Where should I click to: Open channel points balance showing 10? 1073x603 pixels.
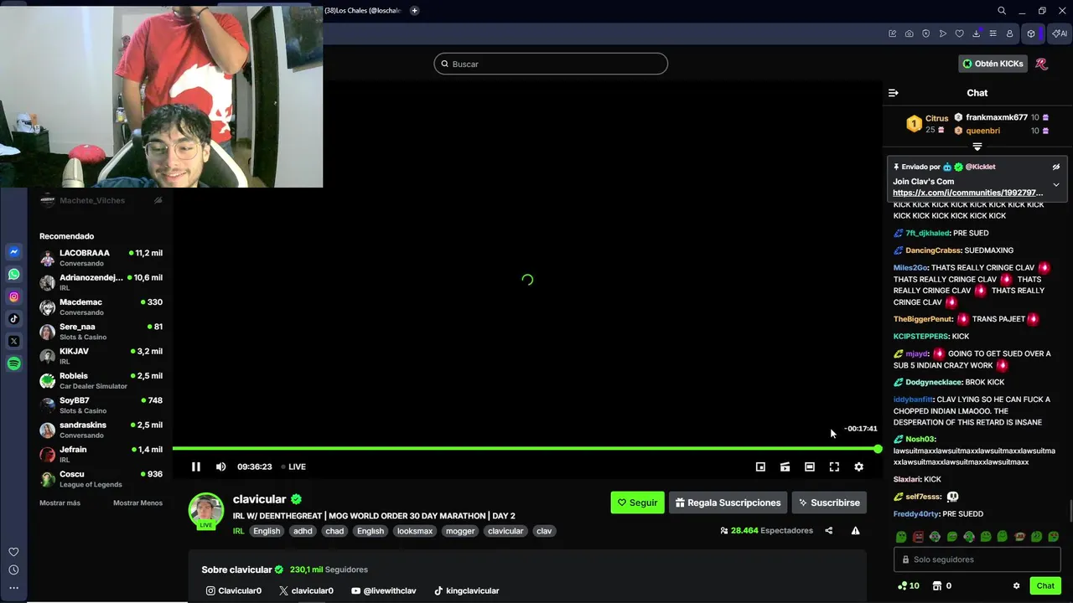click(909, 586)
